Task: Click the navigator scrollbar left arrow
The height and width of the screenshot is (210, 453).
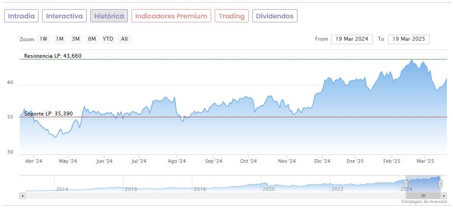Action: [x=23, y=196]
